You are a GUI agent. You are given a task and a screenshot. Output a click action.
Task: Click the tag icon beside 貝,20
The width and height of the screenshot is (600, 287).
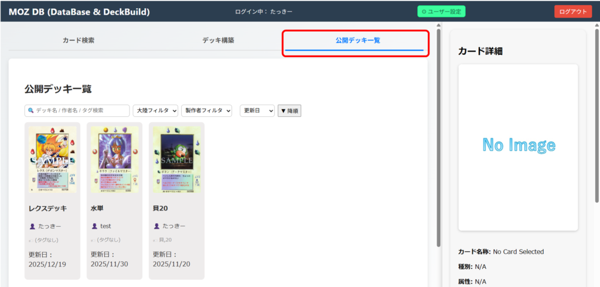pos(156,240)
